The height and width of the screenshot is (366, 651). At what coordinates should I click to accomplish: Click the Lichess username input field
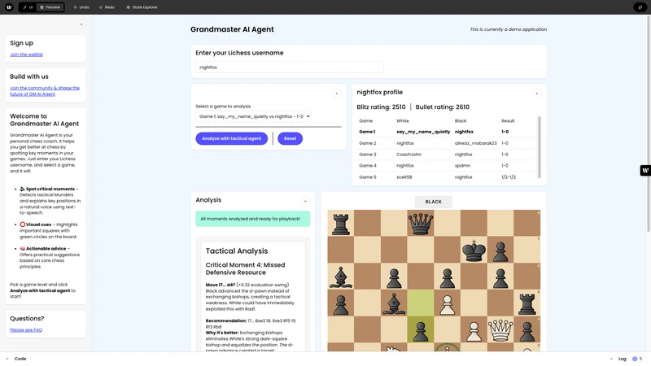[x=278, y=68]
